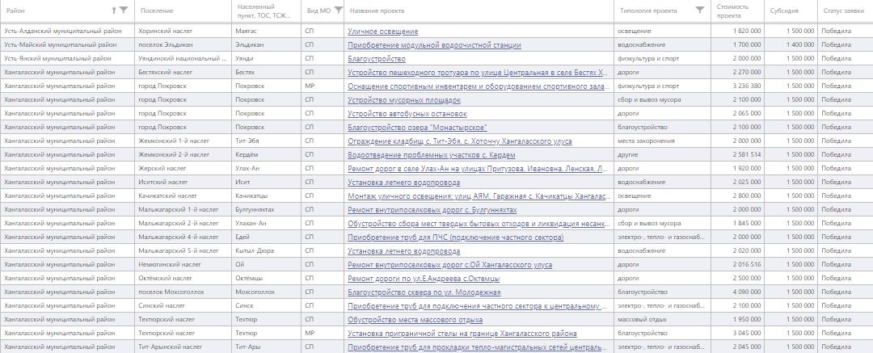The image size is (873, 353).
Task: Click the project cost value 2 581 514
Action: (x=747, y=155)
